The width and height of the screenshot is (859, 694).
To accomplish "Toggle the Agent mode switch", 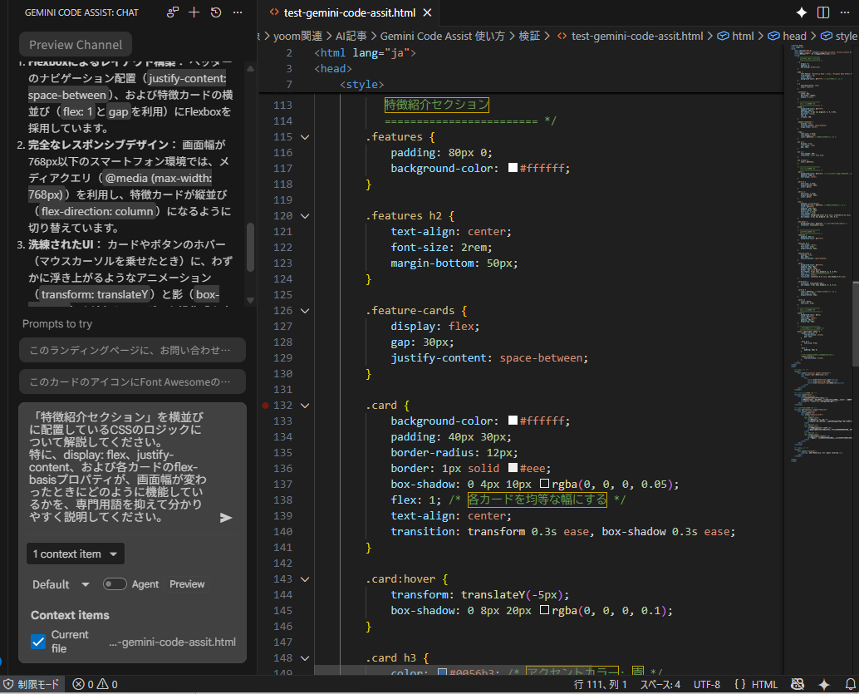I will (115, 584).
